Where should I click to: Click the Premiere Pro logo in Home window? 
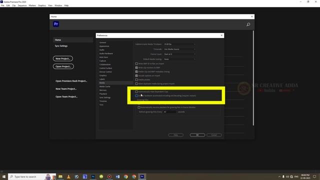56,24
